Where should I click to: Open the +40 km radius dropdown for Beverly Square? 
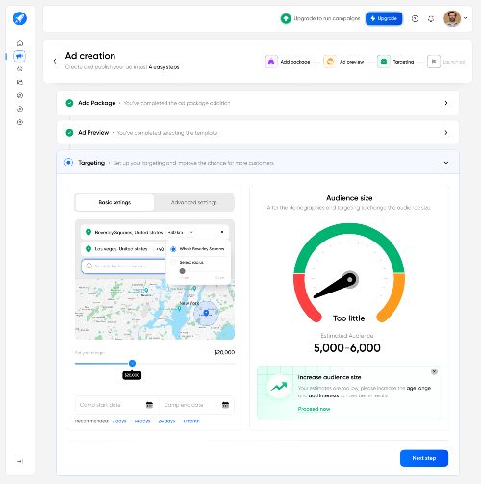coord(181,232)
